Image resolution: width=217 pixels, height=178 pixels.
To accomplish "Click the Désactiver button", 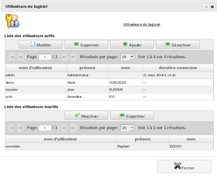I will pos(178,45).
